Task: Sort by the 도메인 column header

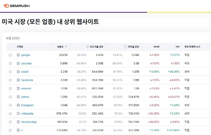Action: click(33, 47)
